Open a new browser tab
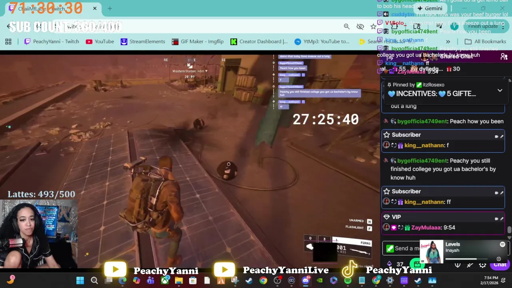Screen dimensions: 512x288 [x=110, y=8]
